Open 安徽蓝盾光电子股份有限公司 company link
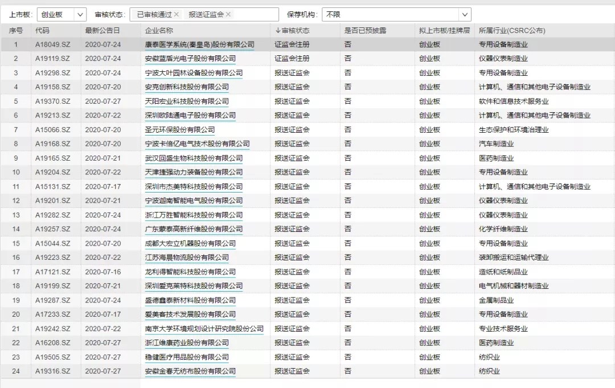Screen dimensions: 615x388 (190, 59)
